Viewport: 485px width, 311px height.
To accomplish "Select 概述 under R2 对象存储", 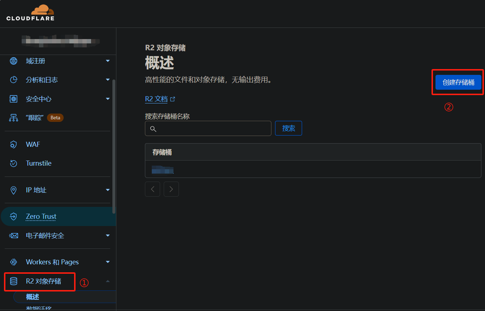I will click(33, 297).
